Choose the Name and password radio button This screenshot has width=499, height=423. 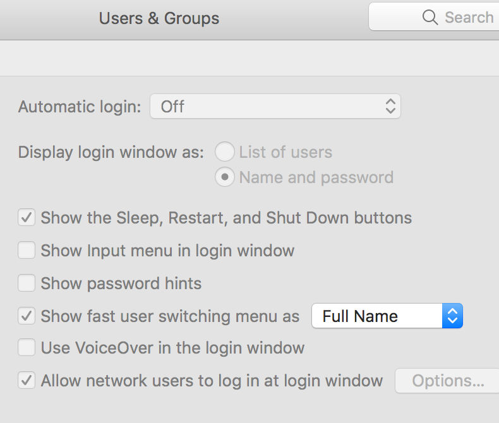tap(225, 177)
